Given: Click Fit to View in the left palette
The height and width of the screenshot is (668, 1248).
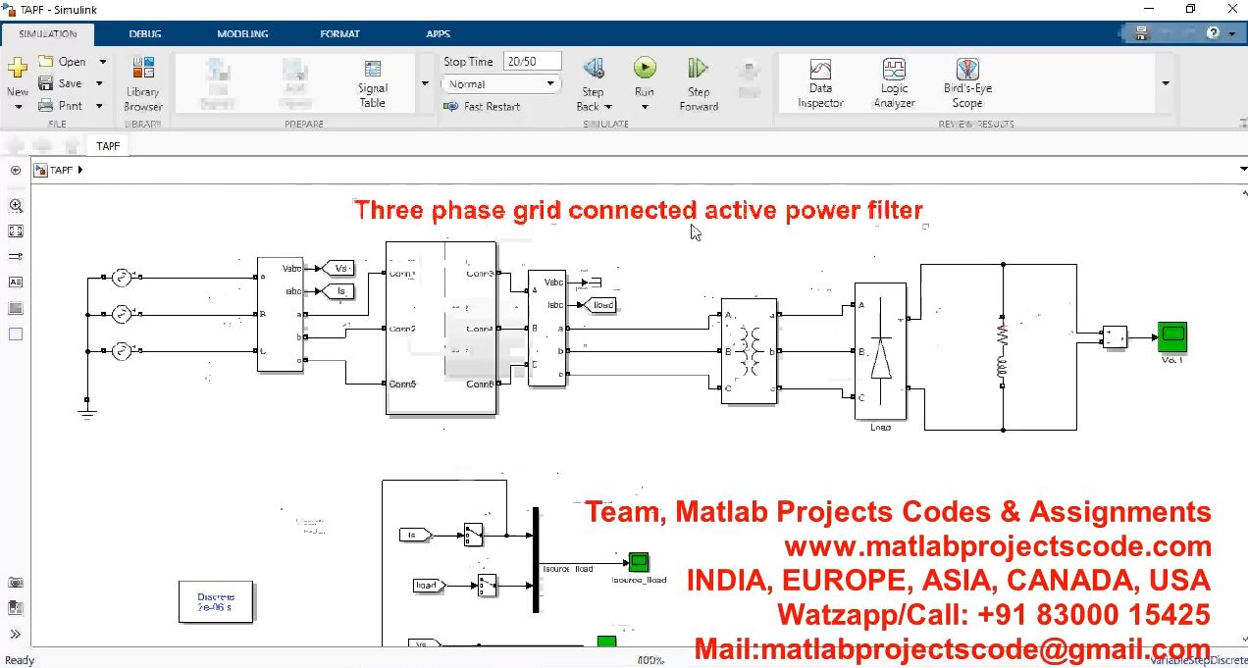Looking at the screenshot, I should point(16,231).
